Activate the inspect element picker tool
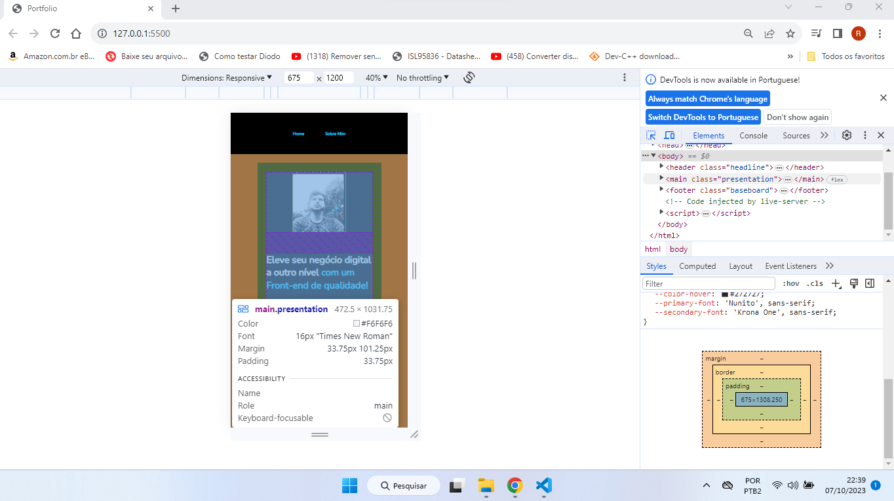 [651, 135]
